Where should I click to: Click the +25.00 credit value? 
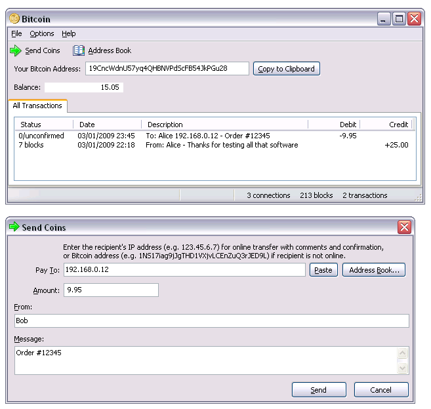coord(396,145)
